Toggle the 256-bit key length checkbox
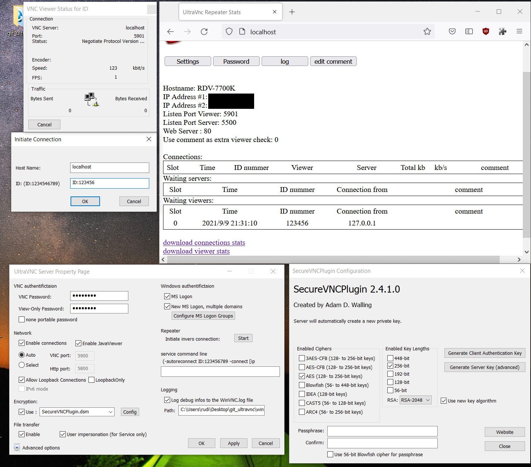Viewport: 531px width, 467px height. click(x=390, y=366)
